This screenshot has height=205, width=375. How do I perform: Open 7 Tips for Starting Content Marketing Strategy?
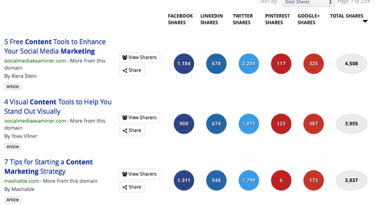click(48, 167)
